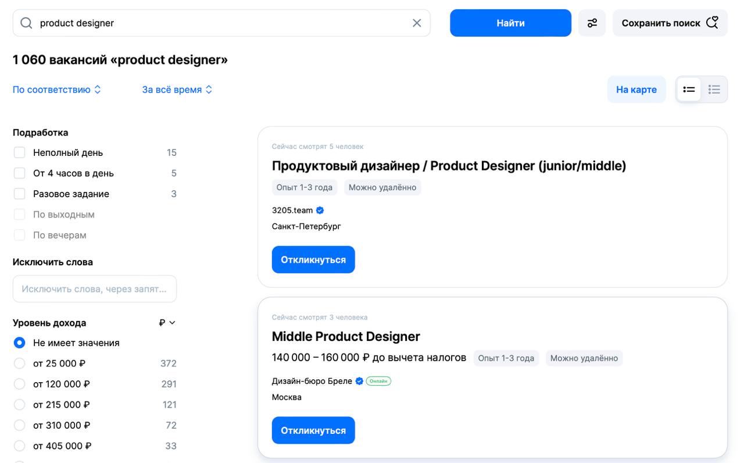Click the count 372 beside от 25 000 ₽

pyautogui.click(x=169, y=364)
